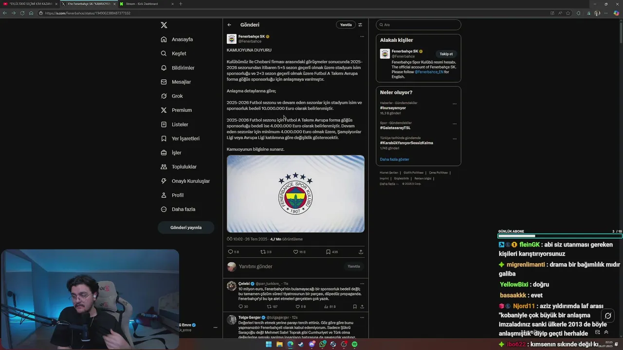Open Mesajlar messages

[176, 82]
